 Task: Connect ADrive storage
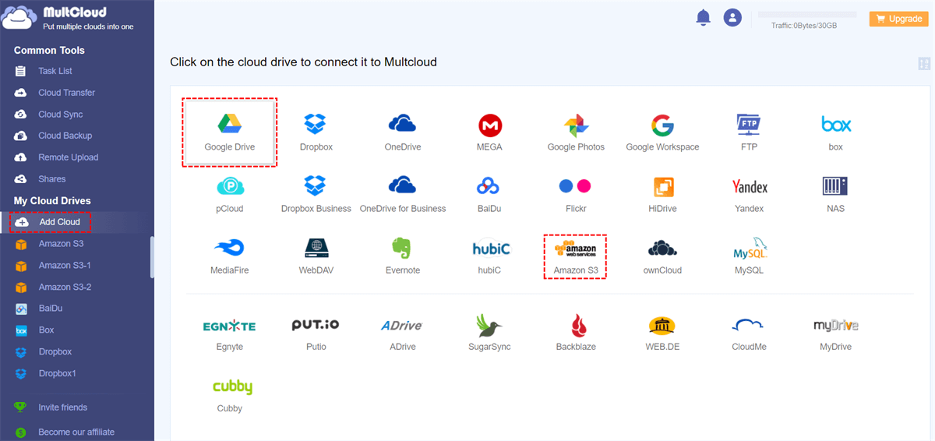[x=402, y=333]
